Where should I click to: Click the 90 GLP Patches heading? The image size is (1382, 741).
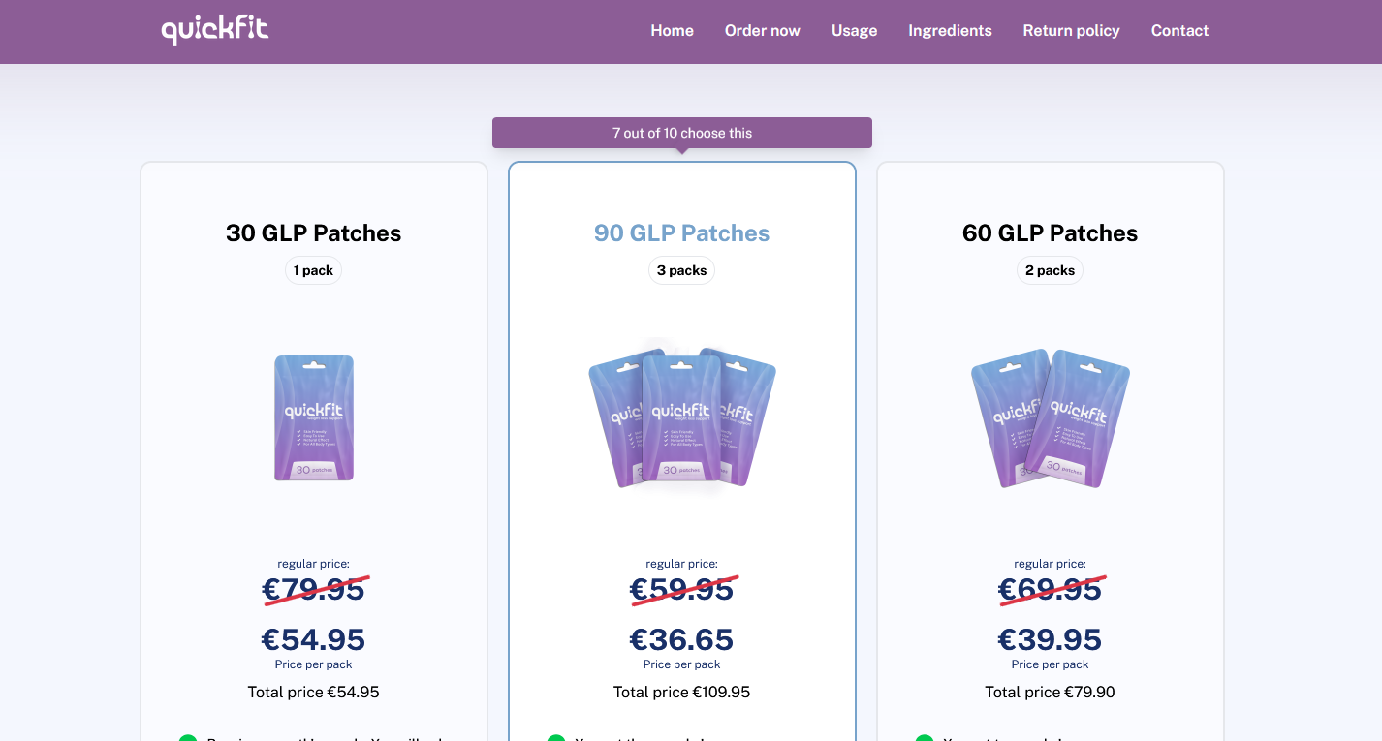click(682, 233)
